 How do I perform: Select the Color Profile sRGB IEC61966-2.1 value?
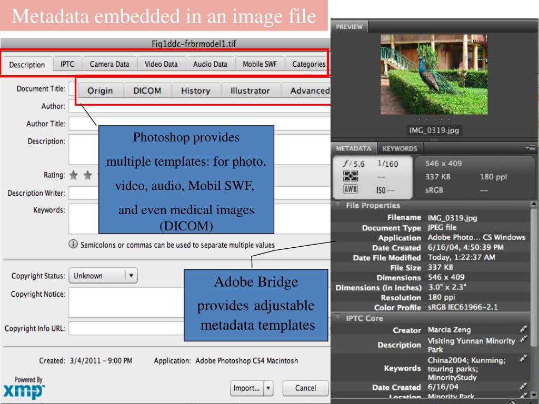463,307
